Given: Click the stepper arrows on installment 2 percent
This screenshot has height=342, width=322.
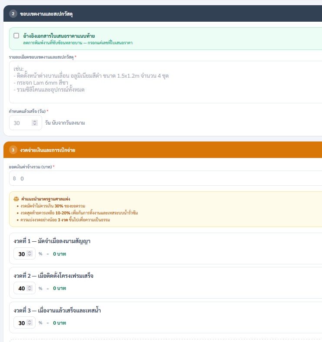Looking at the screenshot, I should [x=30, y=288].
